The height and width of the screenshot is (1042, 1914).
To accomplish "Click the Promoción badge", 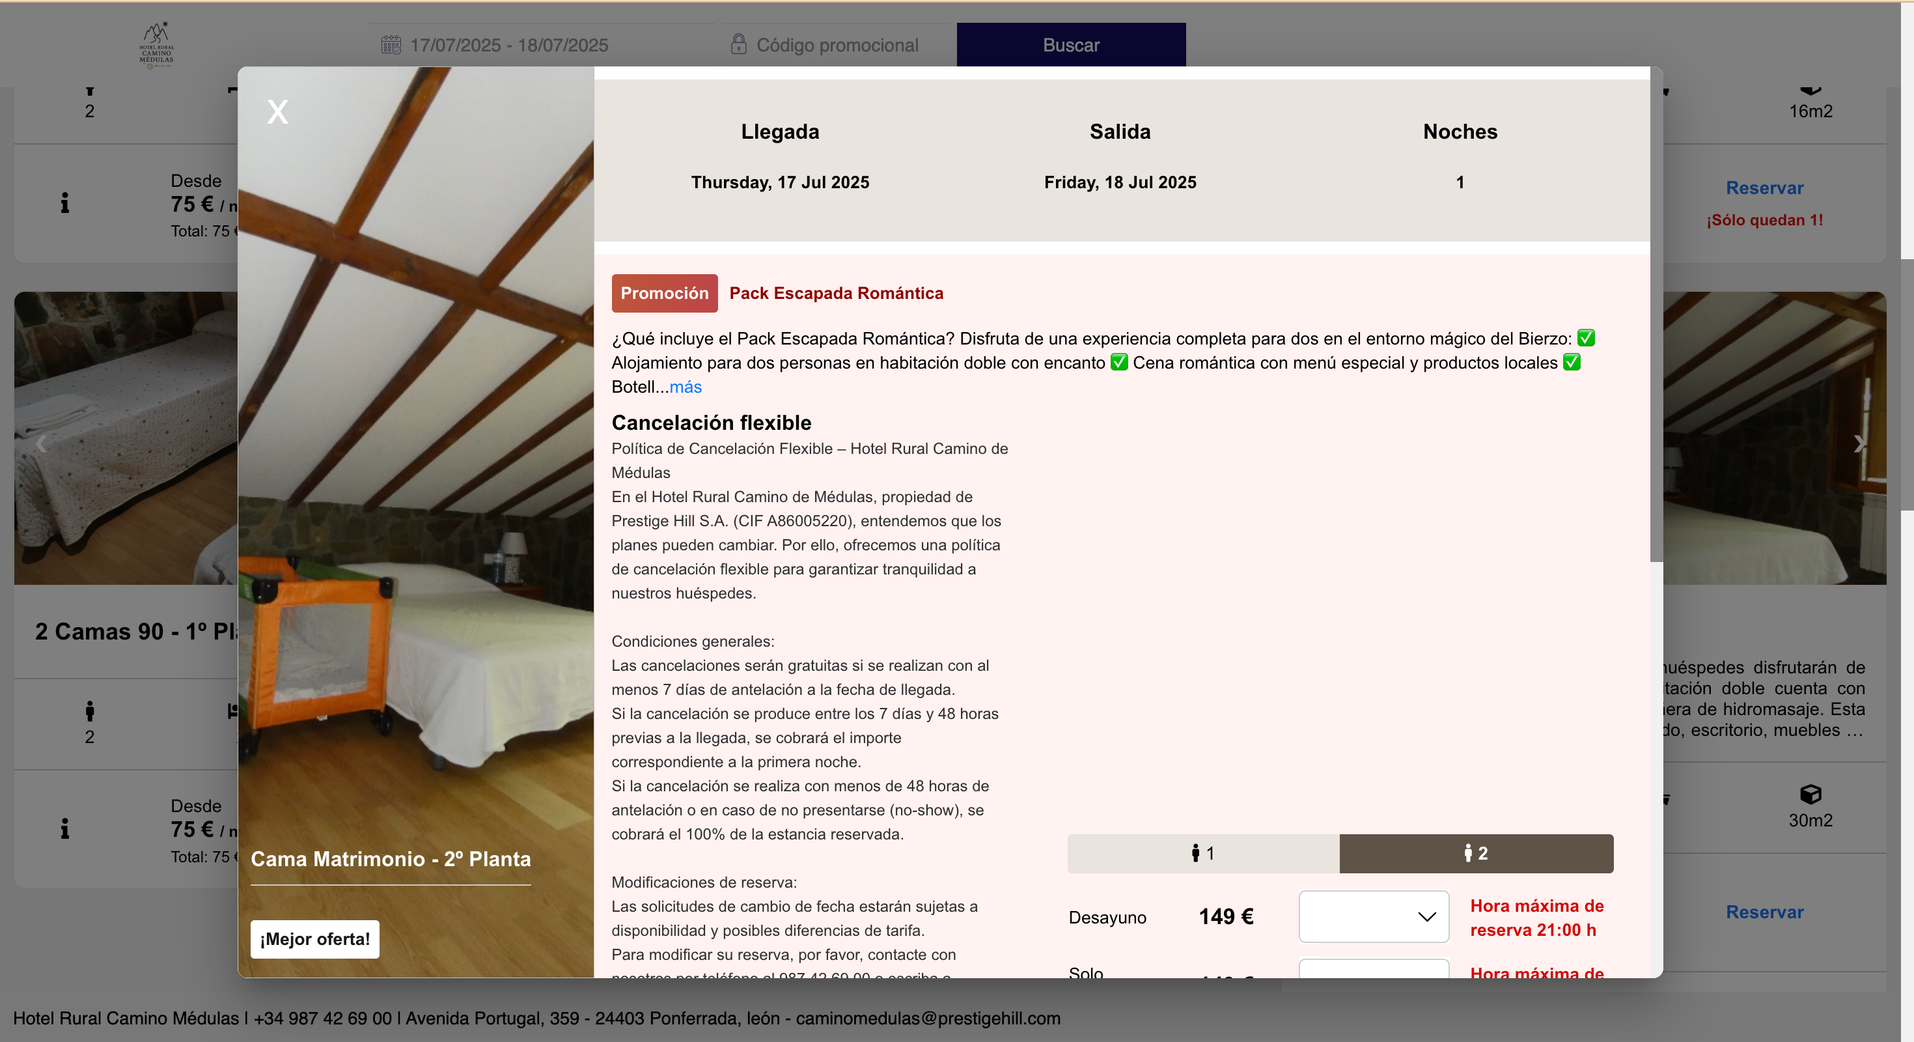I will tap(664, 293).
